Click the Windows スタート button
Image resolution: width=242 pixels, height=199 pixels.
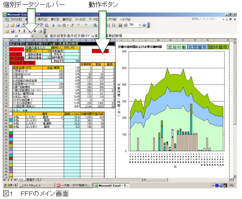pyautogui.click(x=11, y=185)
